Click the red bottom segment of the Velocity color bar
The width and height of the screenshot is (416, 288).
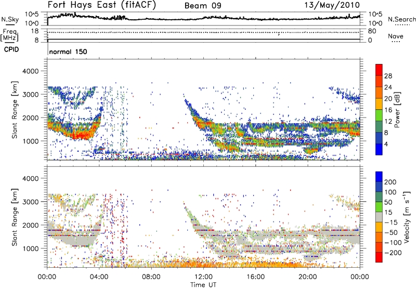[379, 257]
